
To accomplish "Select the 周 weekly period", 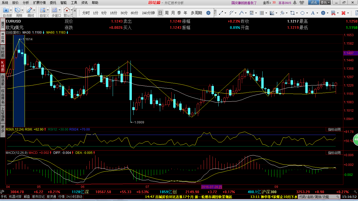I will pyautogui.click(x=167, y=13).
